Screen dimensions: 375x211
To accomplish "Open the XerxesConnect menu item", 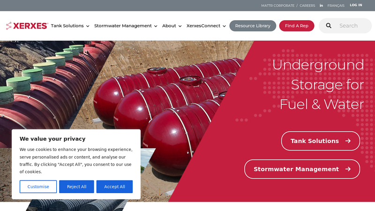I will tap(203, 26).
